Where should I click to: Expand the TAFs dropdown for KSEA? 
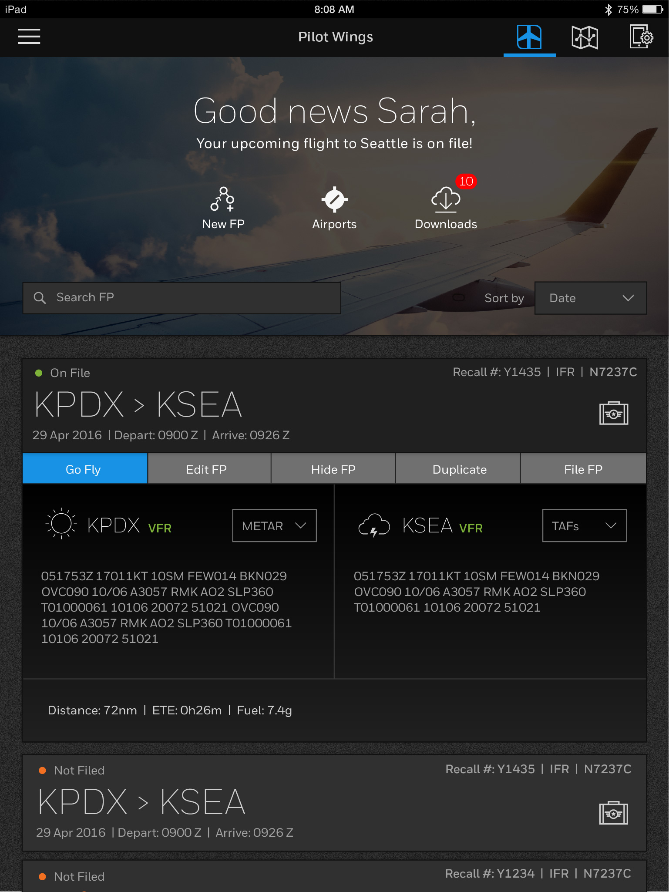[584, 525]
